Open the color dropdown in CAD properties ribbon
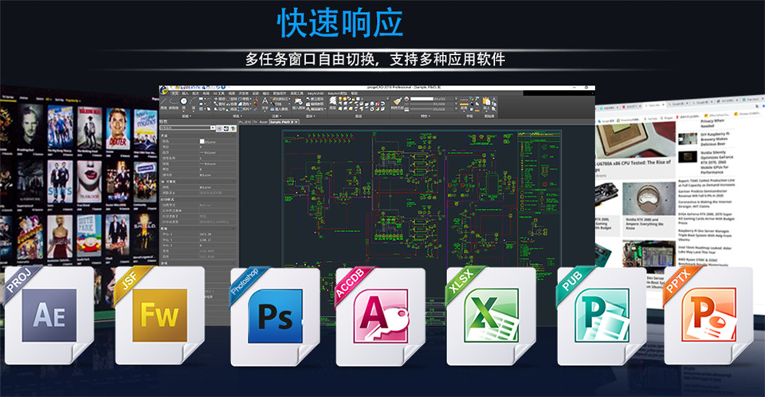The height and width of the screenshot is (397, 765). point(456,99)
